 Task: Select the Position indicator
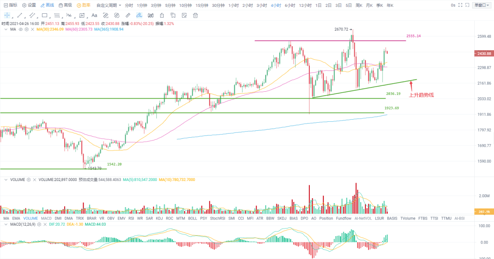[x=326, y=218]
